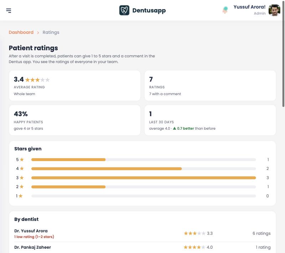The image size is (285, 253).
Task: Click Dr. Pankaj Zaheer's star rating icons
Action: pyautogui.click(x=194, y=247)
